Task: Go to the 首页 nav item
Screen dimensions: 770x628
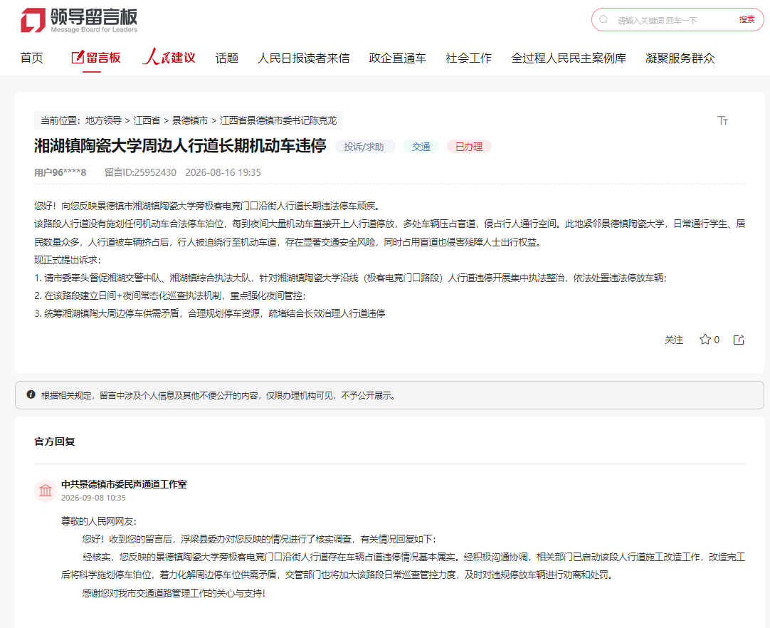Action: click(31, 58)
